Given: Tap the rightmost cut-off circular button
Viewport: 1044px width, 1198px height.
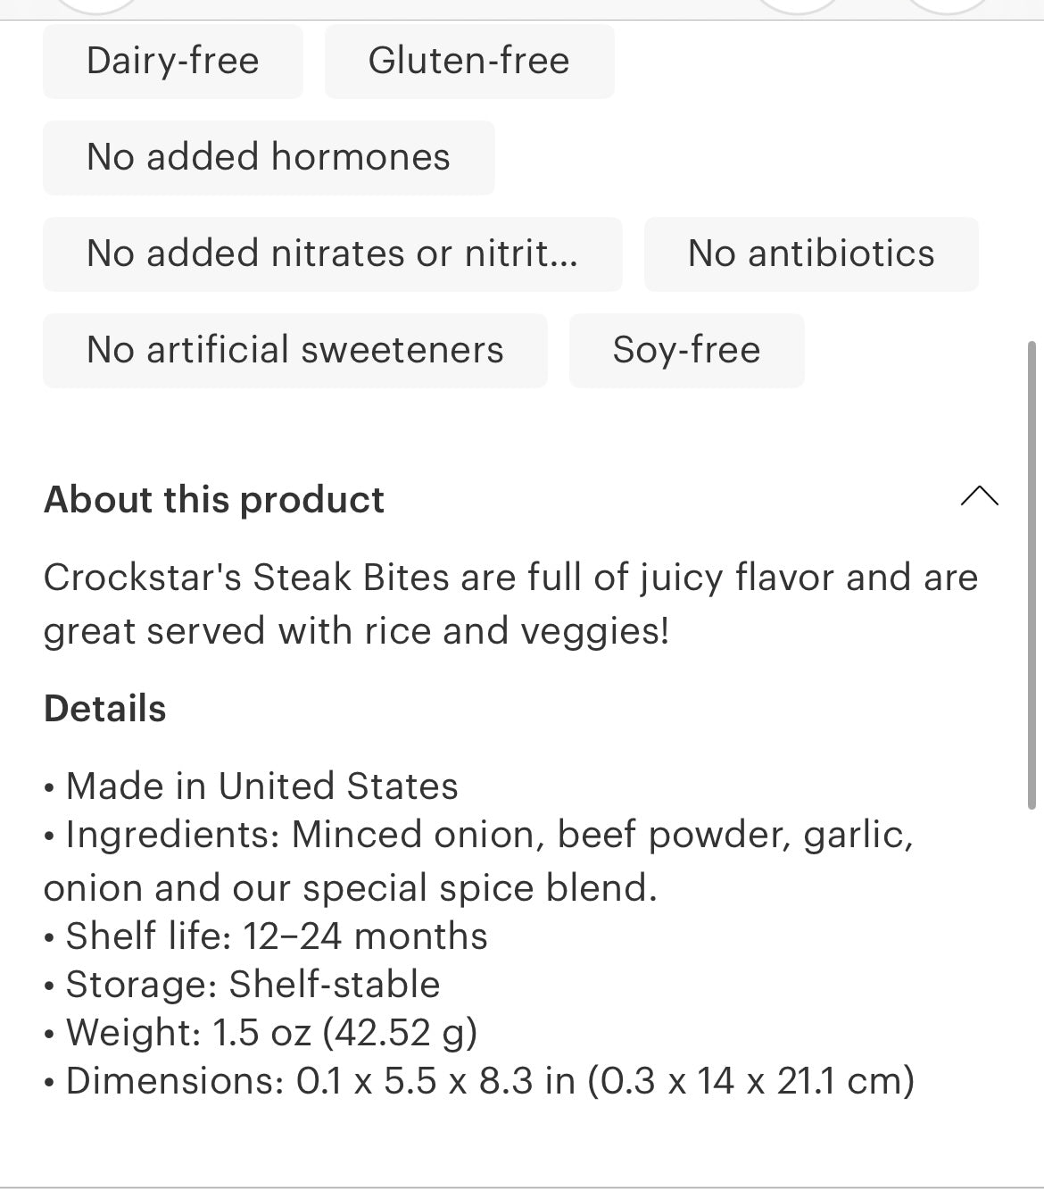Looking at the screenshot, I should click(948, 7).
